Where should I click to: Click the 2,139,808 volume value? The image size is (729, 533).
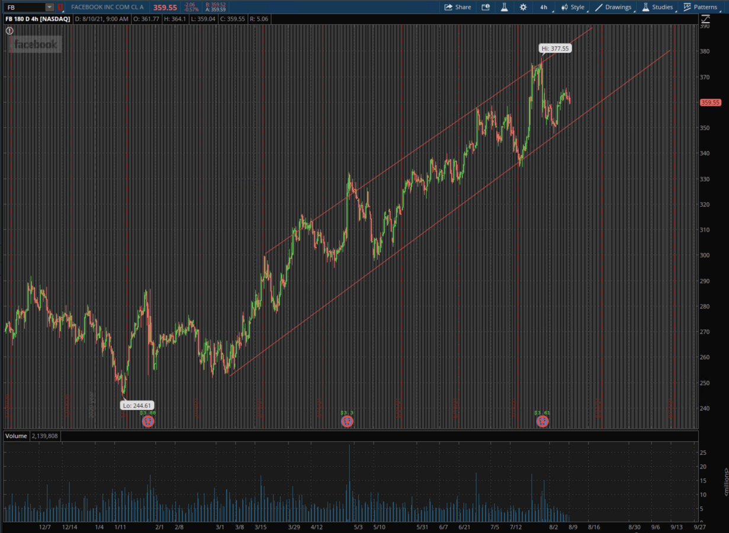[x=45, y=436]
